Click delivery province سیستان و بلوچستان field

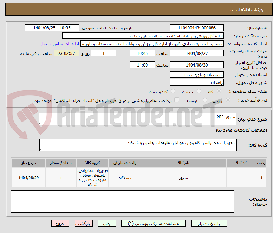[x=197, y=74]
